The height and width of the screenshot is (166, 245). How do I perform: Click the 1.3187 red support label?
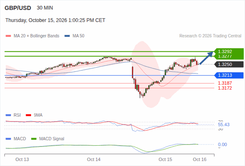click(225, 83)
